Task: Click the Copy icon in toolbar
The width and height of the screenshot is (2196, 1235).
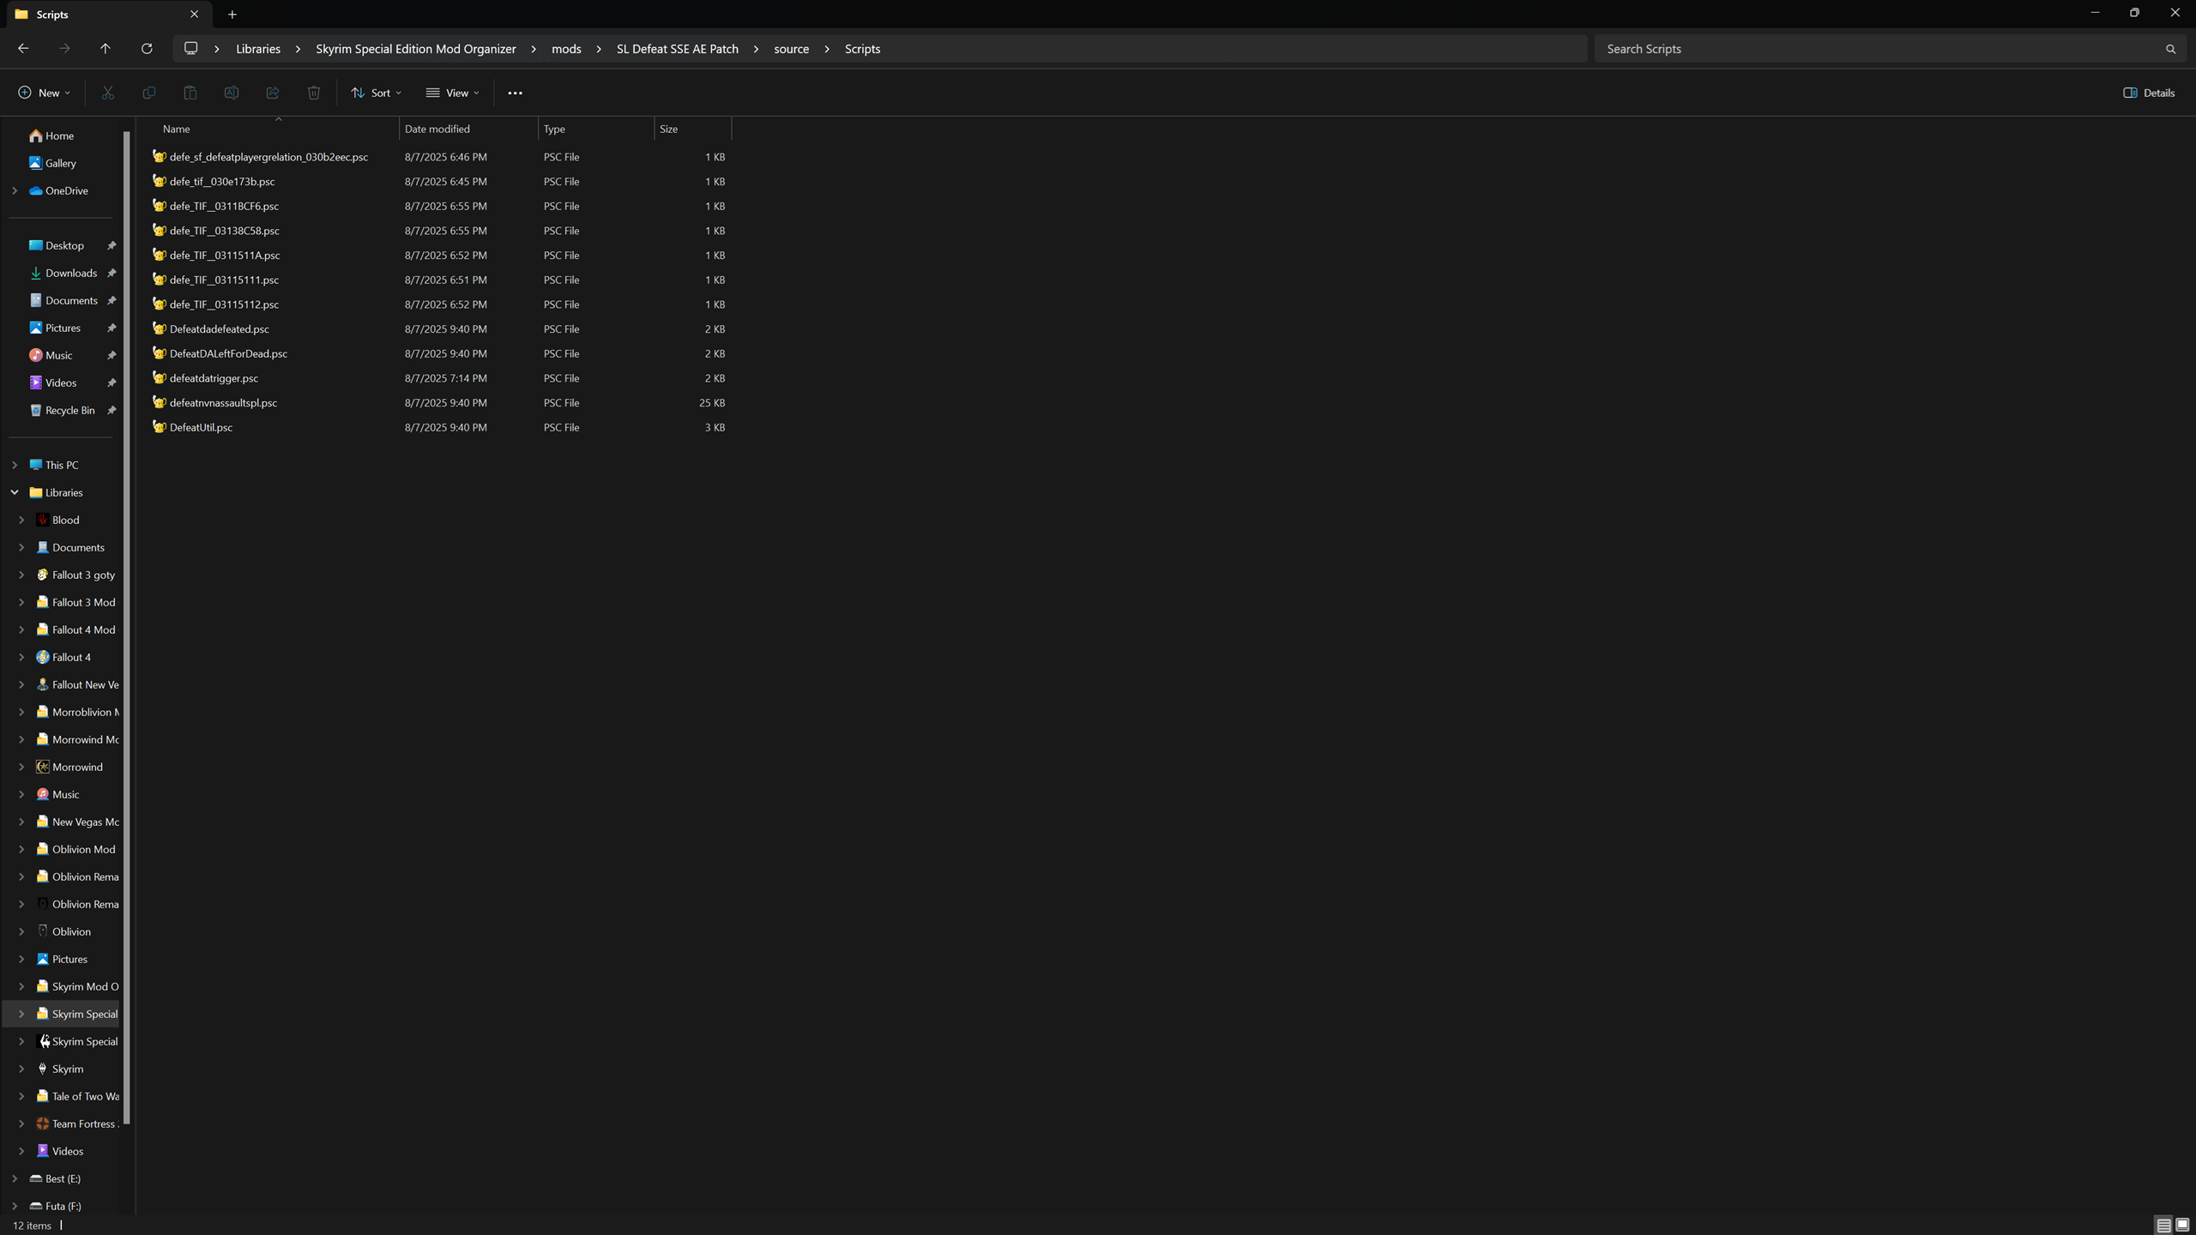Action: pyautogui.click(x=149, y=93)
